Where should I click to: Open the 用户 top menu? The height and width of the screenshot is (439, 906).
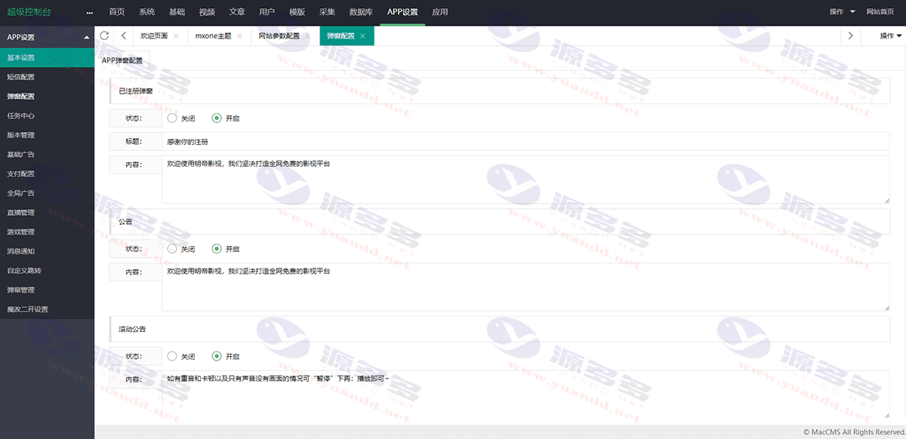point(267,12)
